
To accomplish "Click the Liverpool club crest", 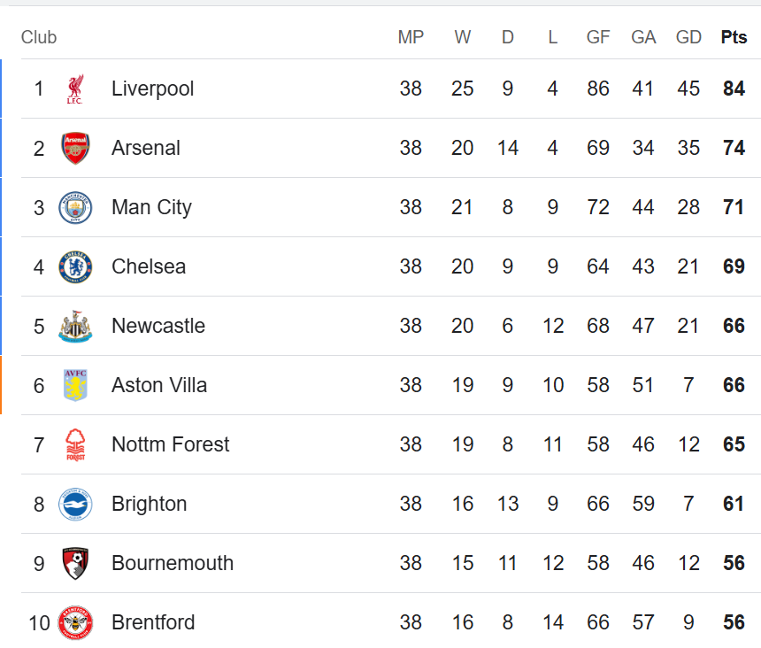I will tap(75, 89).
